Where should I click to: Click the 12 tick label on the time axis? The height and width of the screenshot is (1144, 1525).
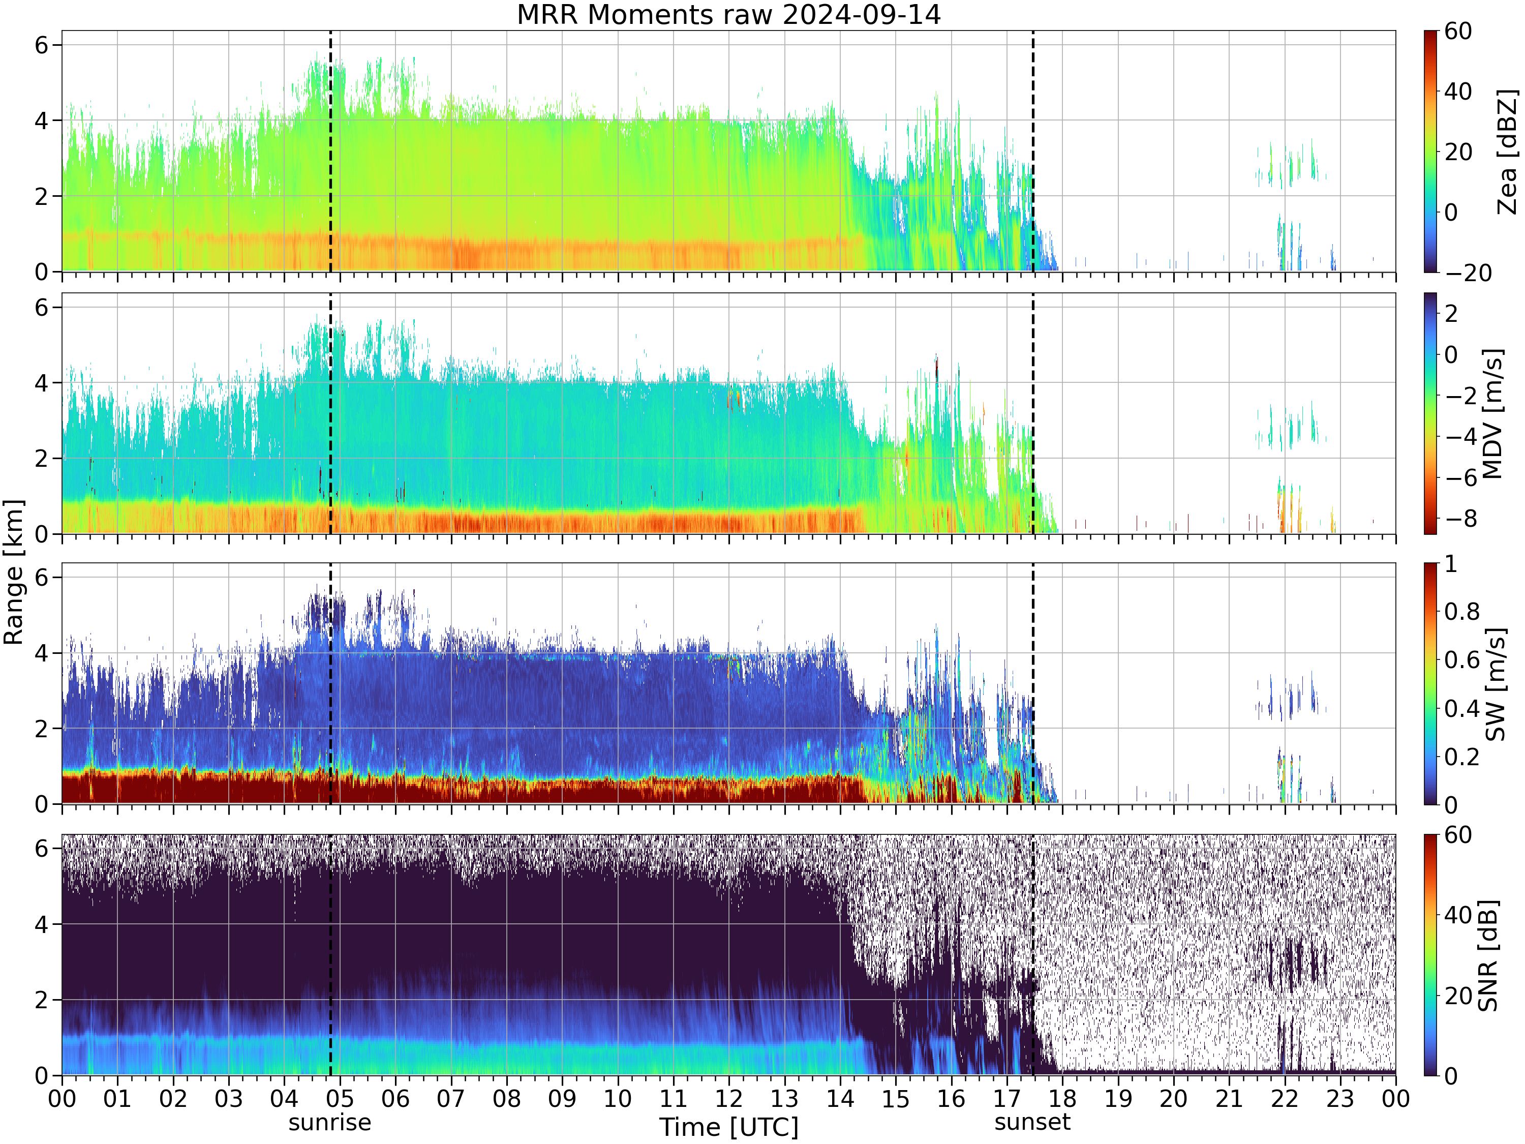coord(729,1098)
